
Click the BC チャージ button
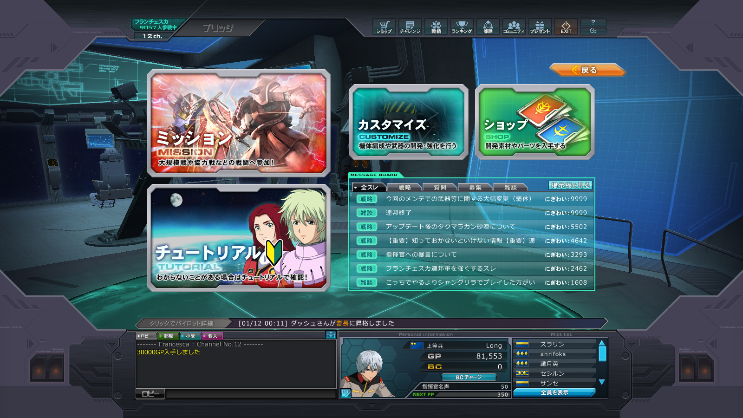469,377
